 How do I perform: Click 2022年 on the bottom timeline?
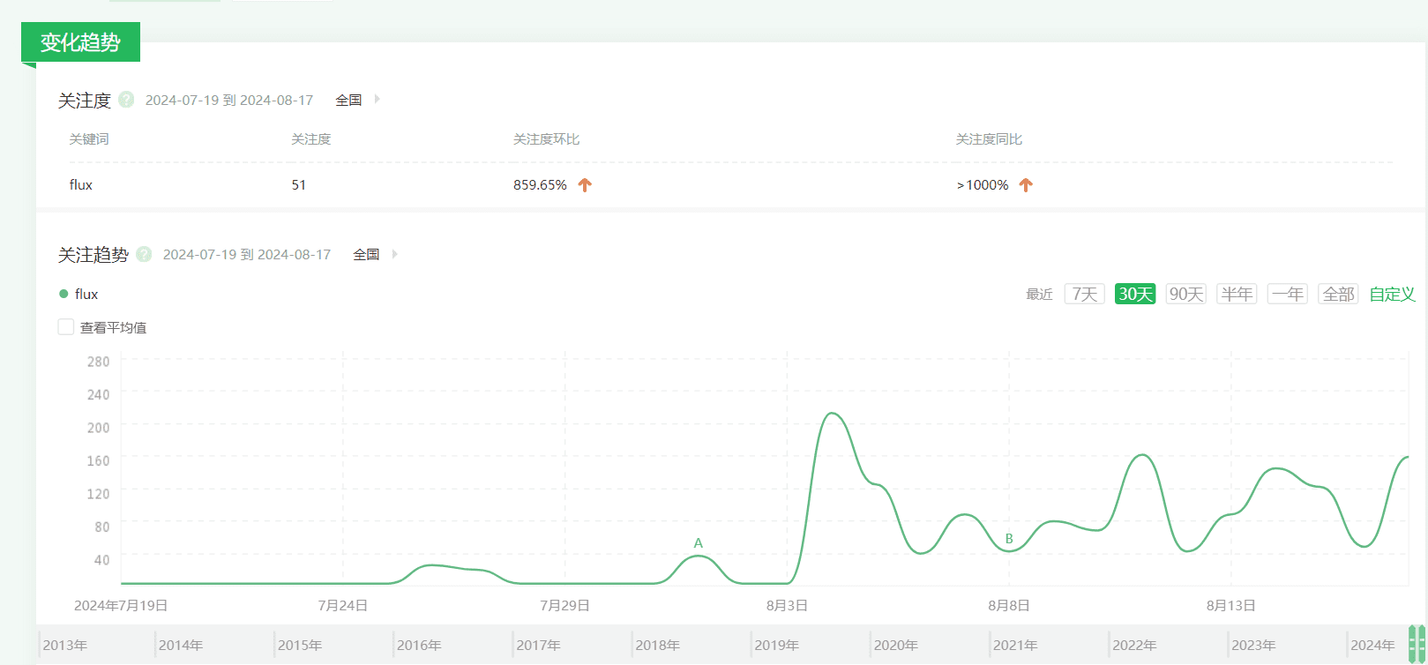1134,646
